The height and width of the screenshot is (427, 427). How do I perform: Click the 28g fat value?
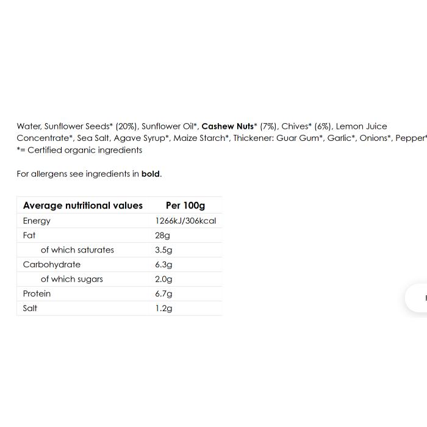point(162,235)
